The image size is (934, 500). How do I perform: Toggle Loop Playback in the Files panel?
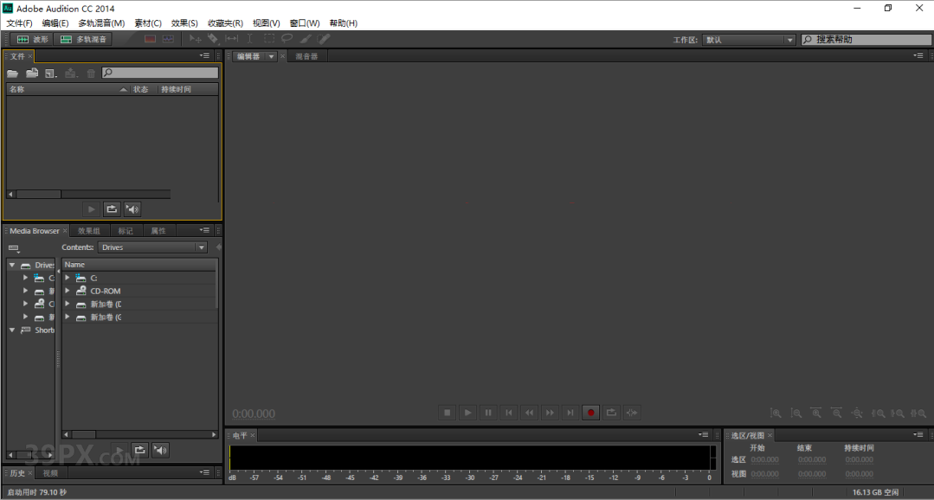pos(112,208)
